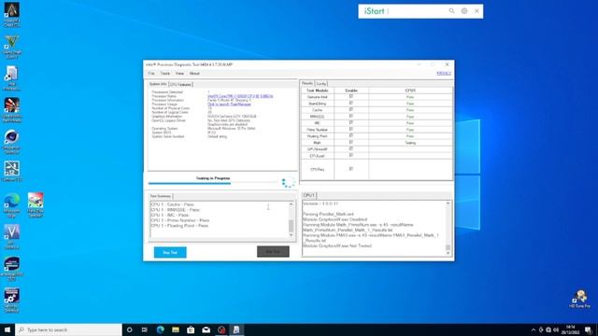Image resolution: width=598 pixels, height=336 pixels.
Task: Open File Explorer from the taskbar
Action: click(x=176, y=329)
